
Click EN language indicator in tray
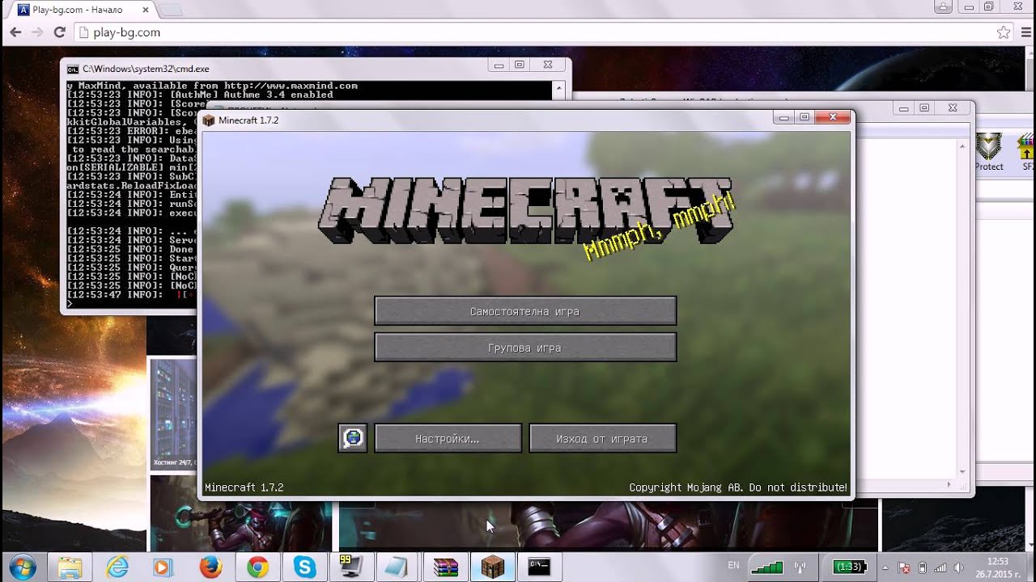pos(733,566)
